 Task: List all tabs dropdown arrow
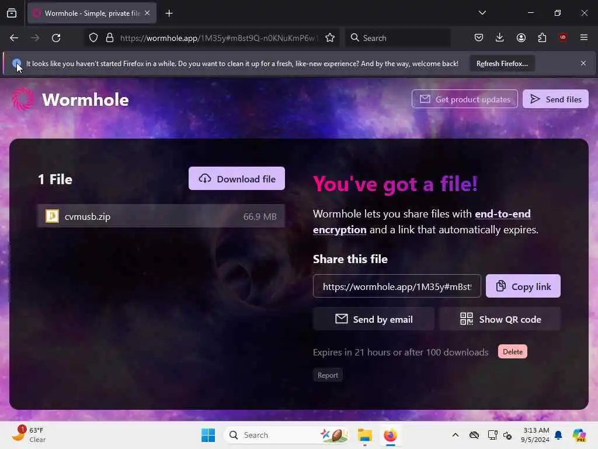pos(482,13)
